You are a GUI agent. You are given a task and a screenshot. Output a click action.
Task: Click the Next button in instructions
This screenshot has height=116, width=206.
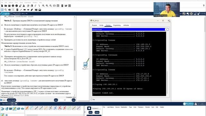pyautogui.click(x=74, y=100)
